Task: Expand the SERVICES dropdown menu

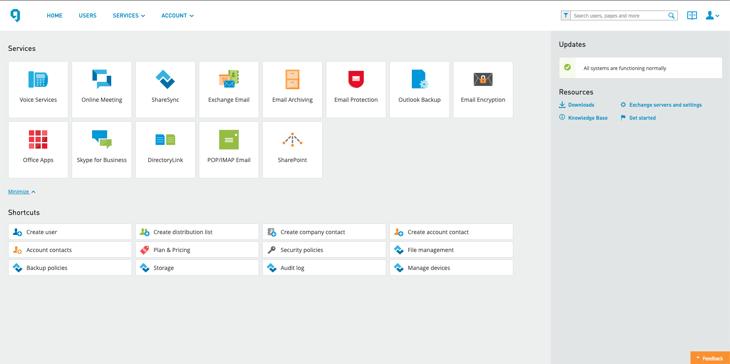Action: [129, 15]
